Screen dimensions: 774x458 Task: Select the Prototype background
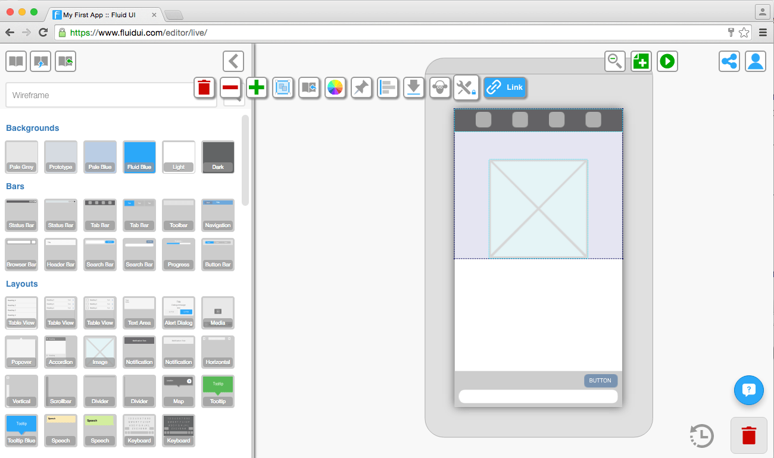tap(61, 157)
